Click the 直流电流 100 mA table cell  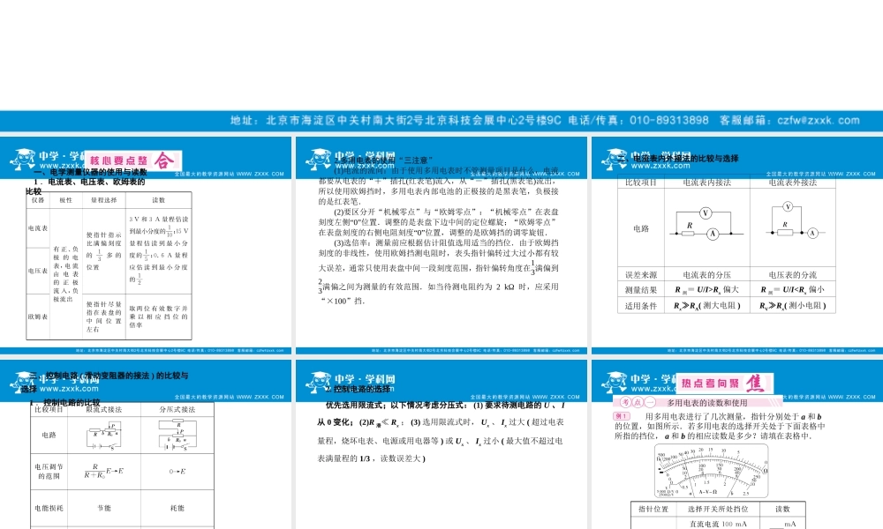718,524
